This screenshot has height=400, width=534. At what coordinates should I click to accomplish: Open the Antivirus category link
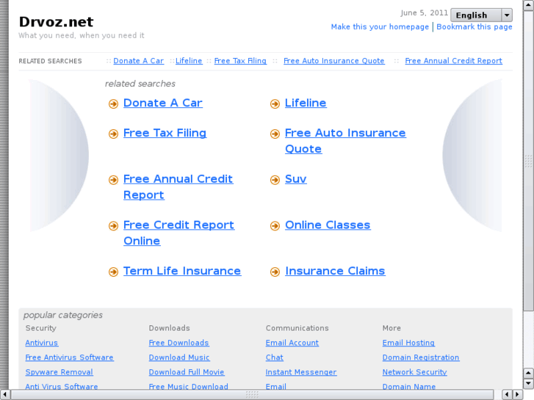point(41,343)
